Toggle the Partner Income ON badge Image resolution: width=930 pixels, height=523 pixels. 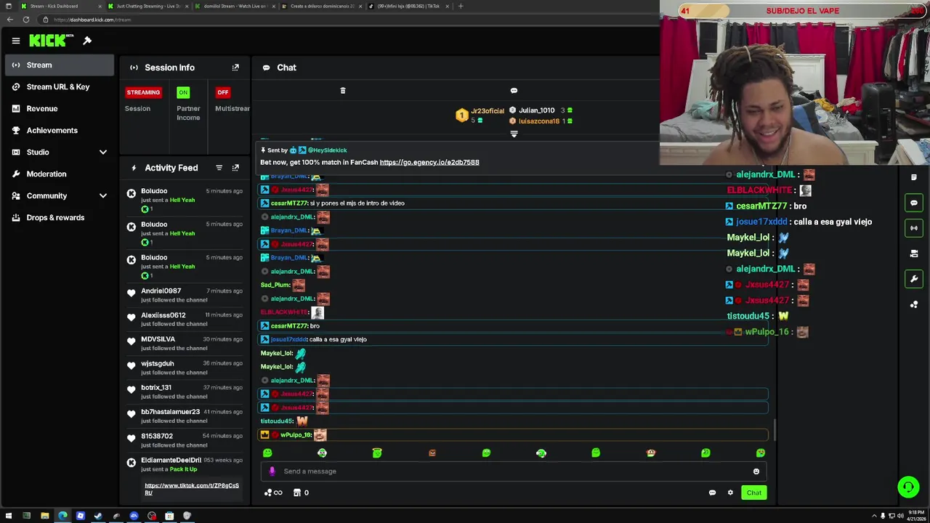pyautogui.click(x=183, y=92)
